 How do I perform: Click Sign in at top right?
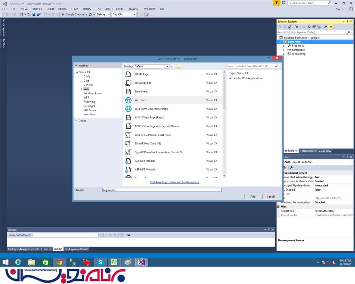coord(340,9)
